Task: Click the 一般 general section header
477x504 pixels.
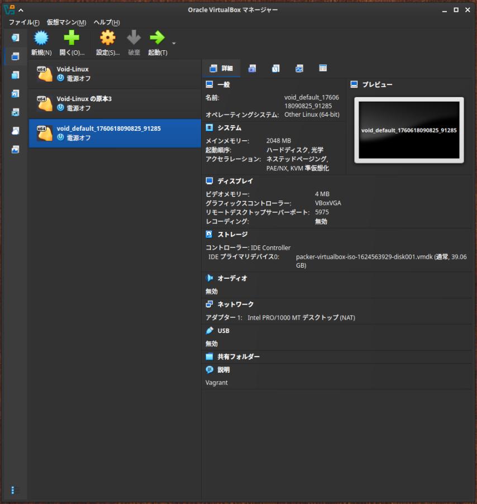Action: [x=223, y=84]
